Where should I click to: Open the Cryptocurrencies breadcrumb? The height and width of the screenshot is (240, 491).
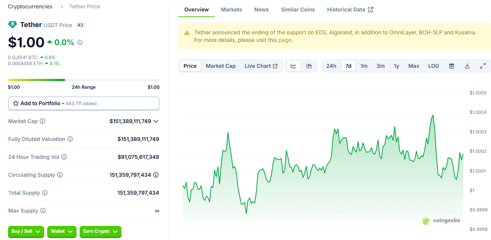click(x=30, y=6)
